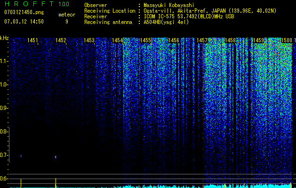This screenshot has height=188, width=296.
Task: Select the Ogata-vill. Akita-Pref. JAPAN location text
Action: click(x=210, y=11)
